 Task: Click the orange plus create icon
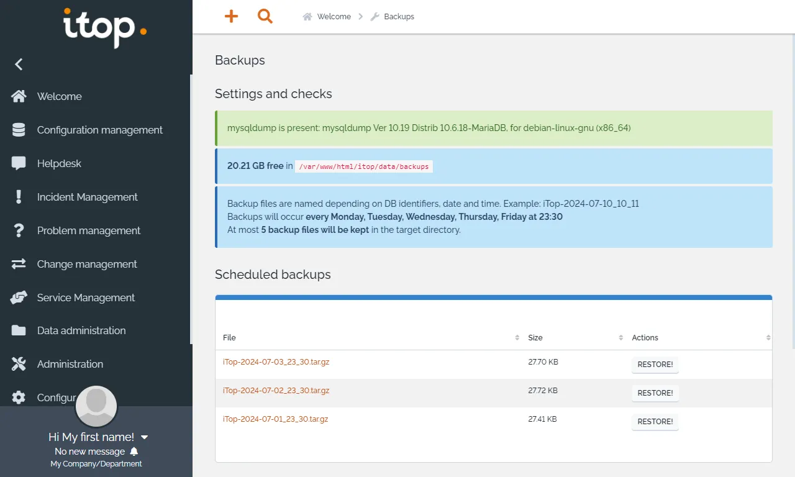[x=231, y=17]
